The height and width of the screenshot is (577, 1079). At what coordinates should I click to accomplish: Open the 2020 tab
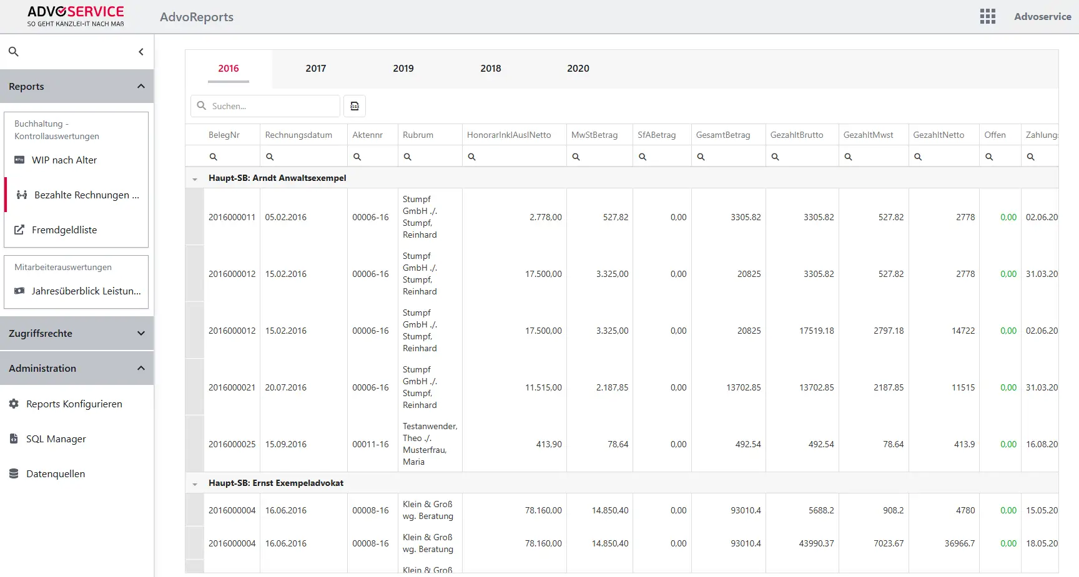click(578, 69)
